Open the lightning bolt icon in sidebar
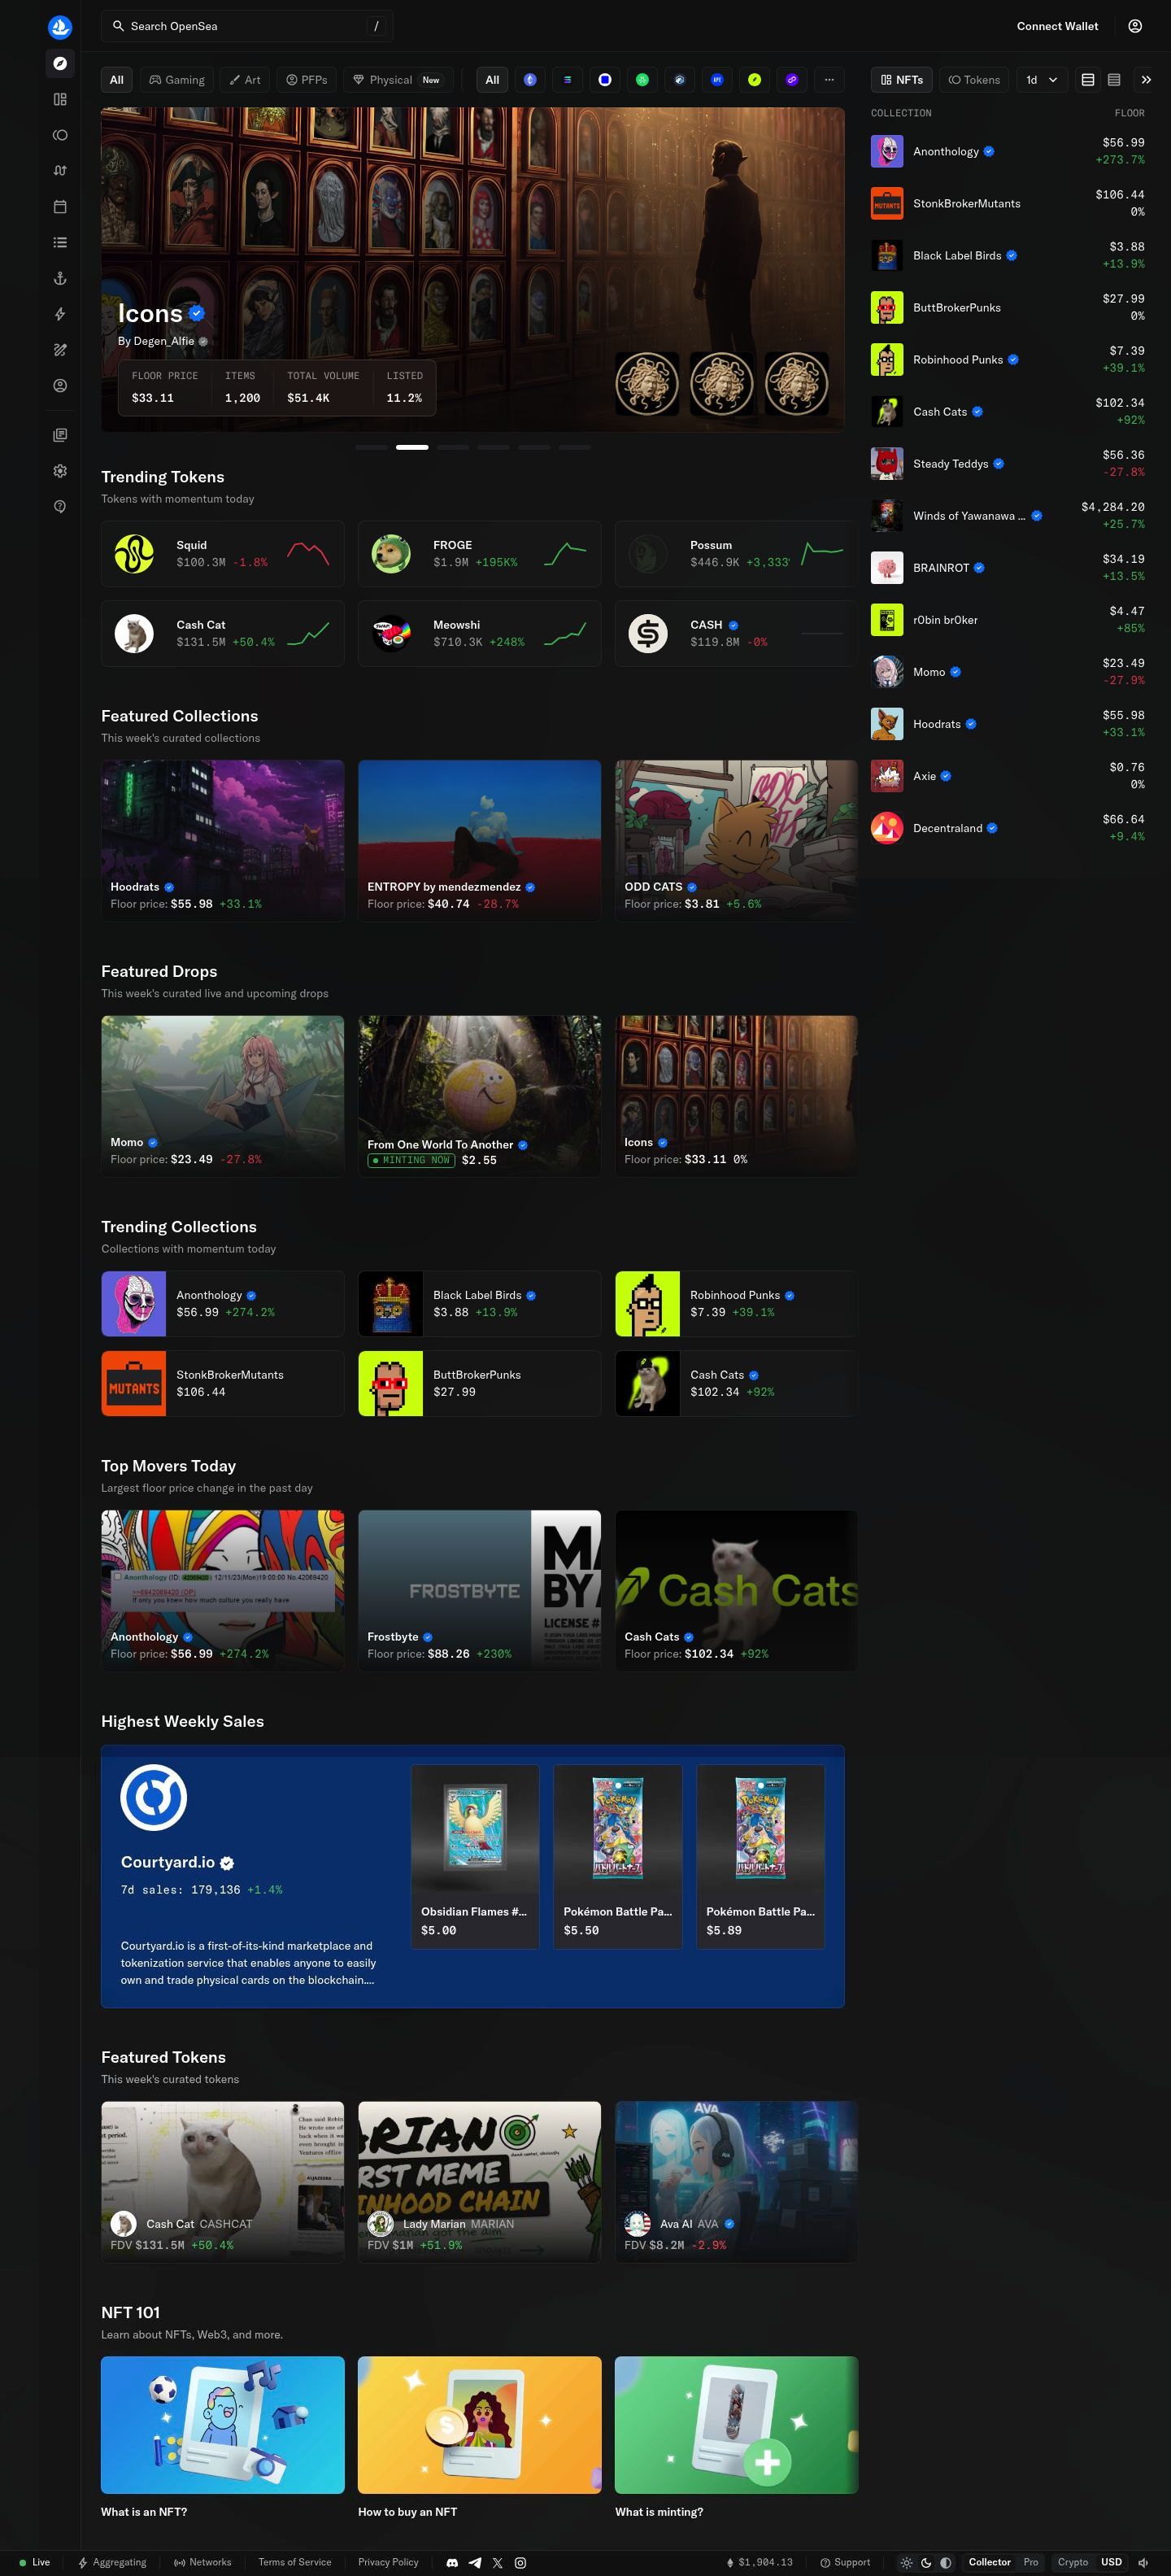 click(60, 314)
